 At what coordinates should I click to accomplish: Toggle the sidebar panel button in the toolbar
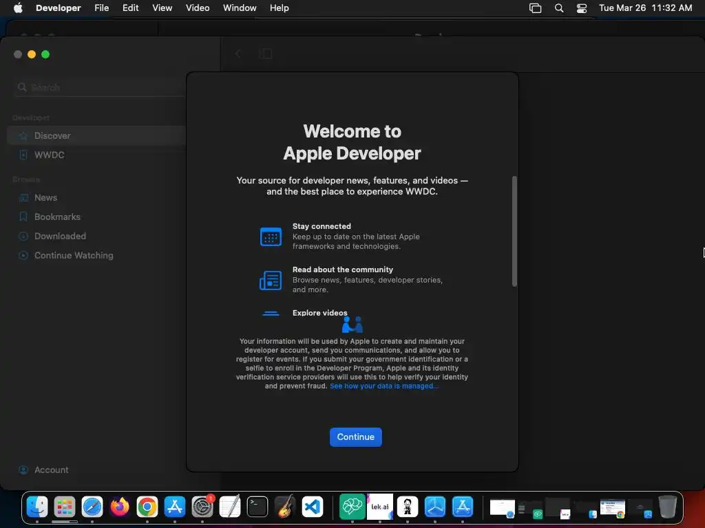coord(266,54)
